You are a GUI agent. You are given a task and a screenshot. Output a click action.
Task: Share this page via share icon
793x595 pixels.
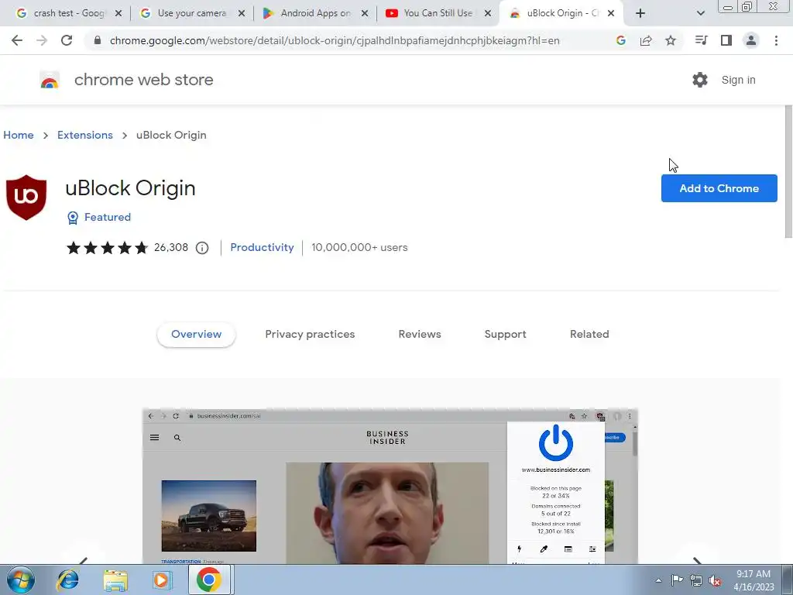point(646,40)
